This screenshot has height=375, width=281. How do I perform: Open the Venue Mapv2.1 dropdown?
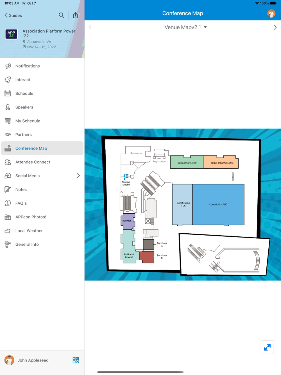tap(186, 27)
